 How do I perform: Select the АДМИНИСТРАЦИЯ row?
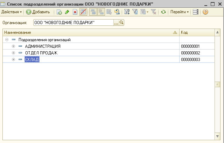click(108, 46)
